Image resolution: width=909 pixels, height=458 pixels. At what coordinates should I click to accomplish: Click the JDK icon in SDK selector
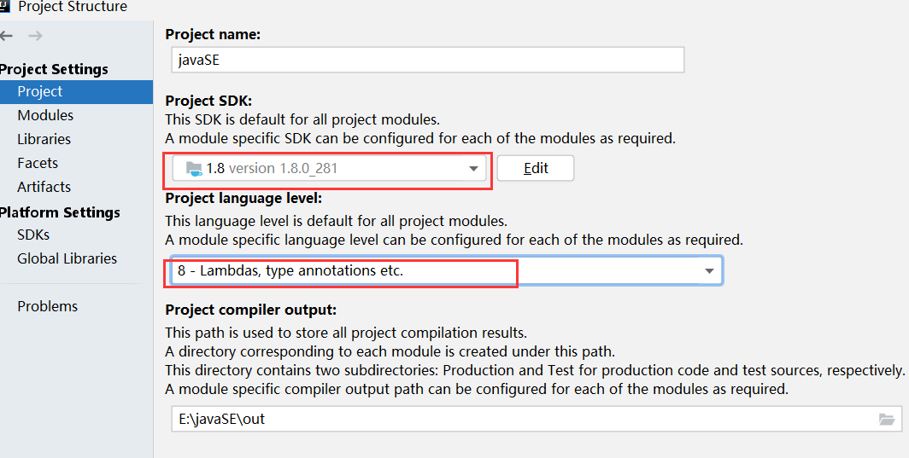pyautogui.click(x=194, y=169)
